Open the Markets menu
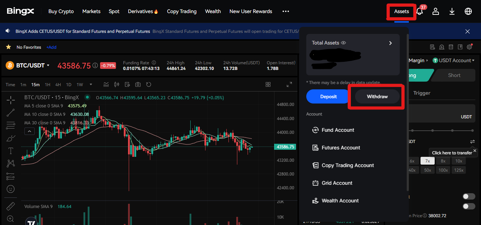This screenshot has height=225, width=481. point(91,11)
